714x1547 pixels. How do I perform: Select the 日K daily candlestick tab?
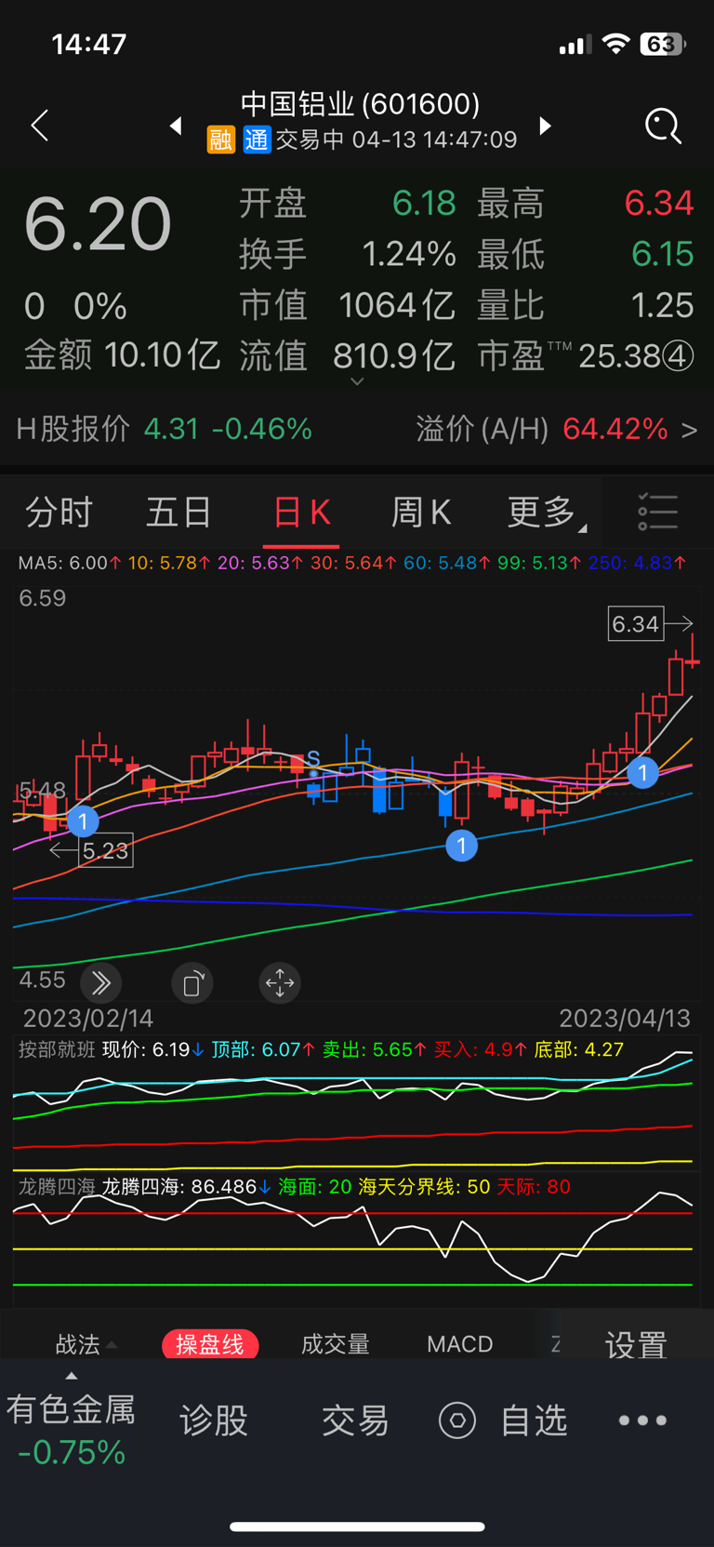(301, 513)
